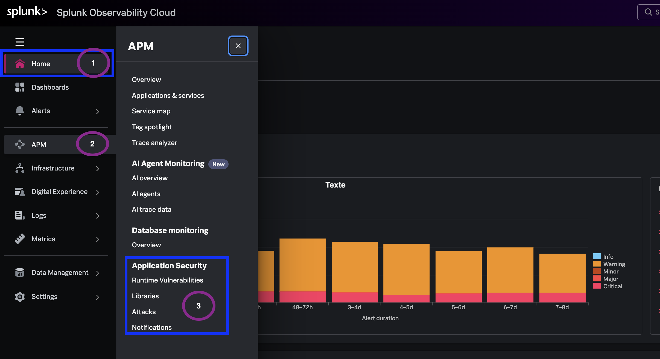This screenshot has height=359, width=660.
Task: Click the Application Security heading
Action: (x=169, y=266)
